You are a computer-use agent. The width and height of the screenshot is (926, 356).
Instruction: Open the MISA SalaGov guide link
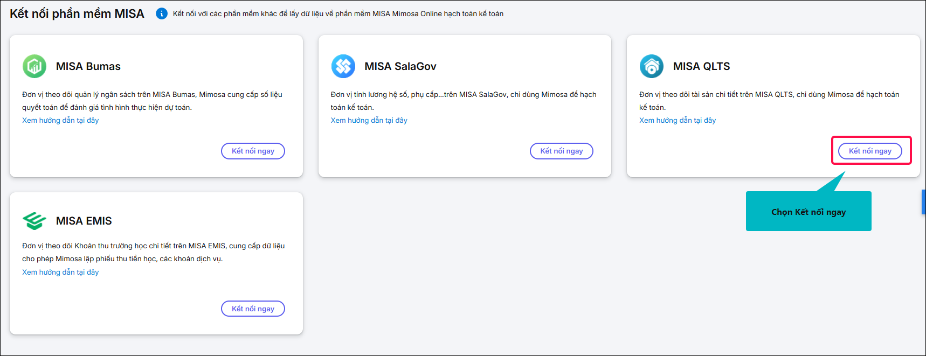point(369,120)
